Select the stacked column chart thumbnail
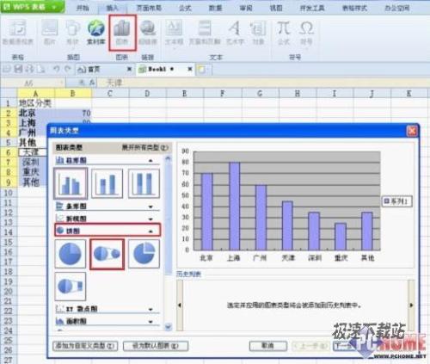The image size is (430, 364). pyautogui.click(x=107, y=183)
